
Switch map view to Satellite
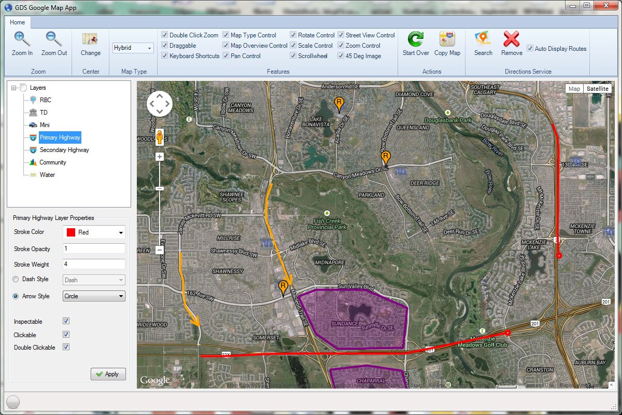(598, 89)
